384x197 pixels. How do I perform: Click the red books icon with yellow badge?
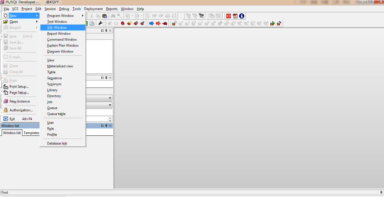[x=129, y=24]
